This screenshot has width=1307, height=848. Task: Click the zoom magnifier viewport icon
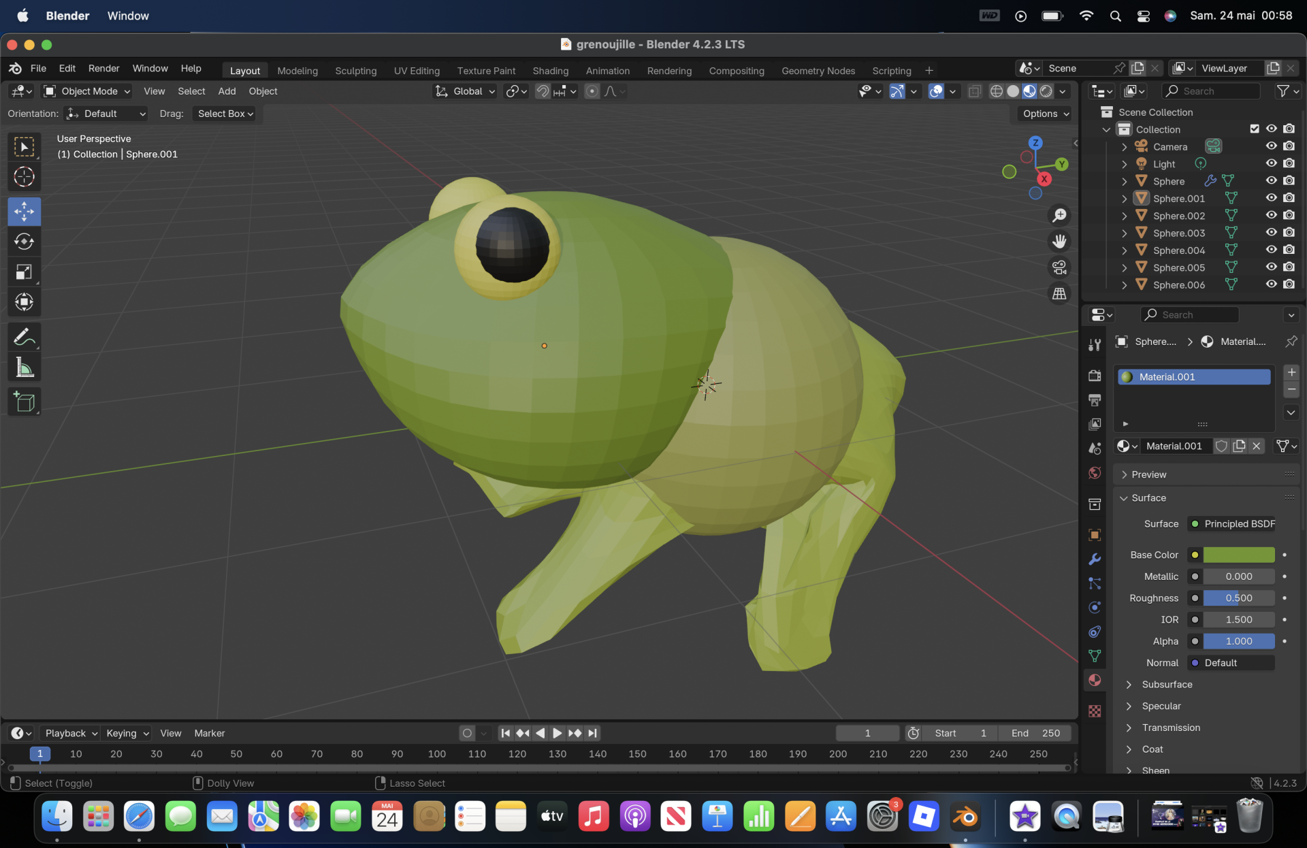pos(1059,216)
